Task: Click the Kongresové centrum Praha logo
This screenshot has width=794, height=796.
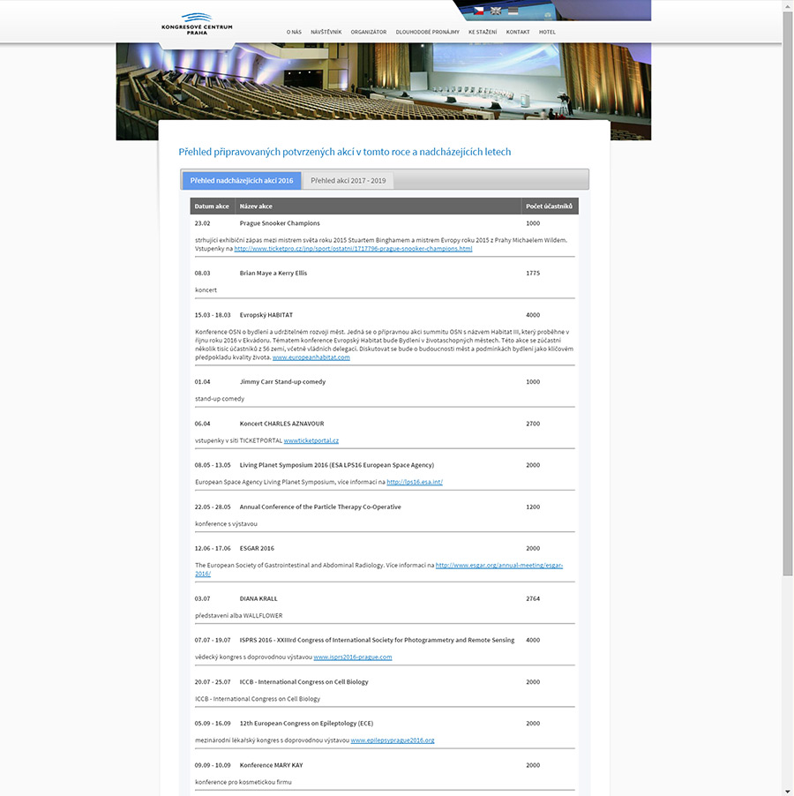Action: click(197, 24)
